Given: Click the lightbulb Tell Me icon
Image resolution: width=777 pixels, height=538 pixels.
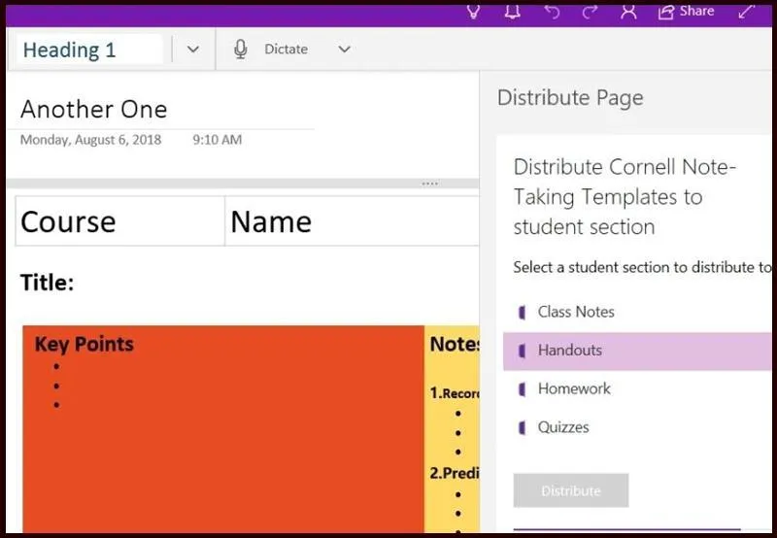Looking at the screenshot, I should pyautogui.click(x=473, y=12).
